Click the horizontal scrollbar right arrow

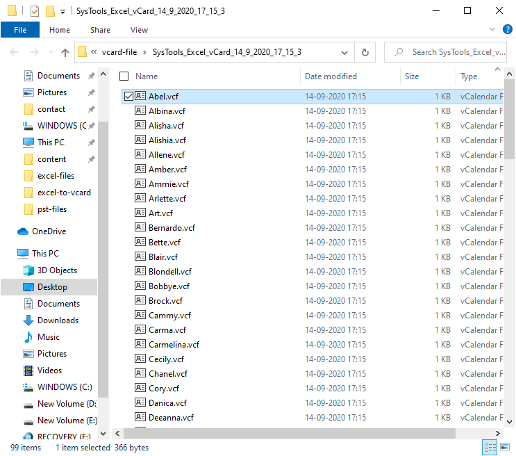pos(497,433)
